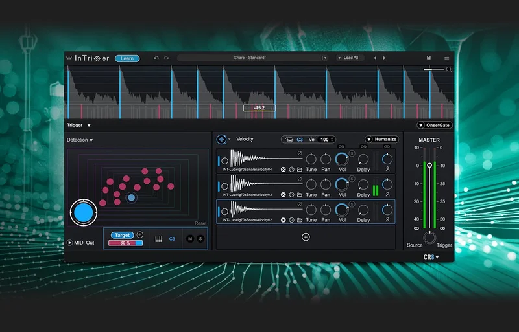This screenshot has height=332, width=519.
Task: Click the Learn button
Action: point(127,58)
